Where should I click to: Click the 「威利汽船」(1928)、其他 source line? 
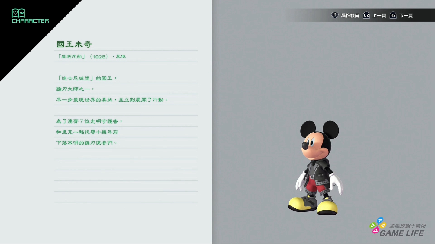(x=92, y=56)
